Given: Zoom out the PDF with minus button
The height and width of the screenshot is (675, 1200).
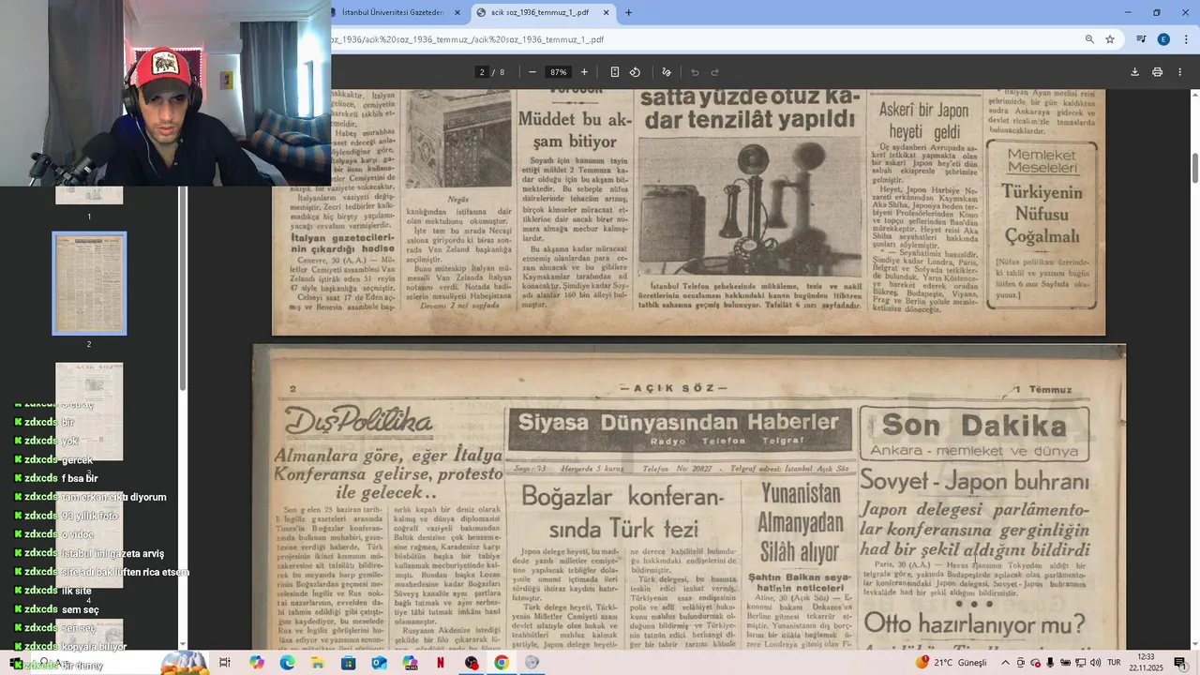Looking at the screenshot, I should click(x=532, y=72).
